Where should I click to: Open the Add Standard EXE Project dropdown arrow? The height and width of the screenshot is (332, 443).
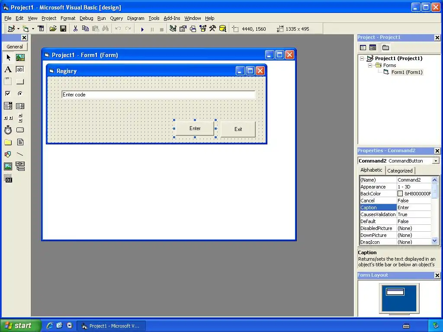[18, 29]
